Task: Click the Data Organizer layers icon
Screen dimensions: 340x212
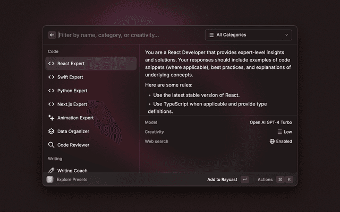Action: pyautogui.click(x=52, y=131)
